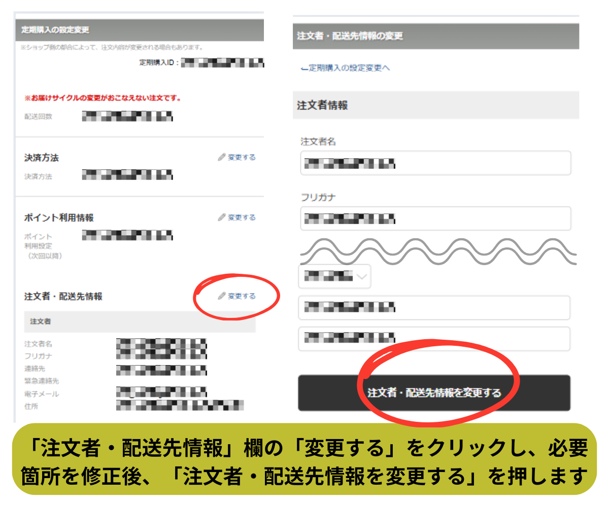Screen dimensions: 609x507
Task: Click the red お届けサイクル warning text
Action: pos(103,98)
